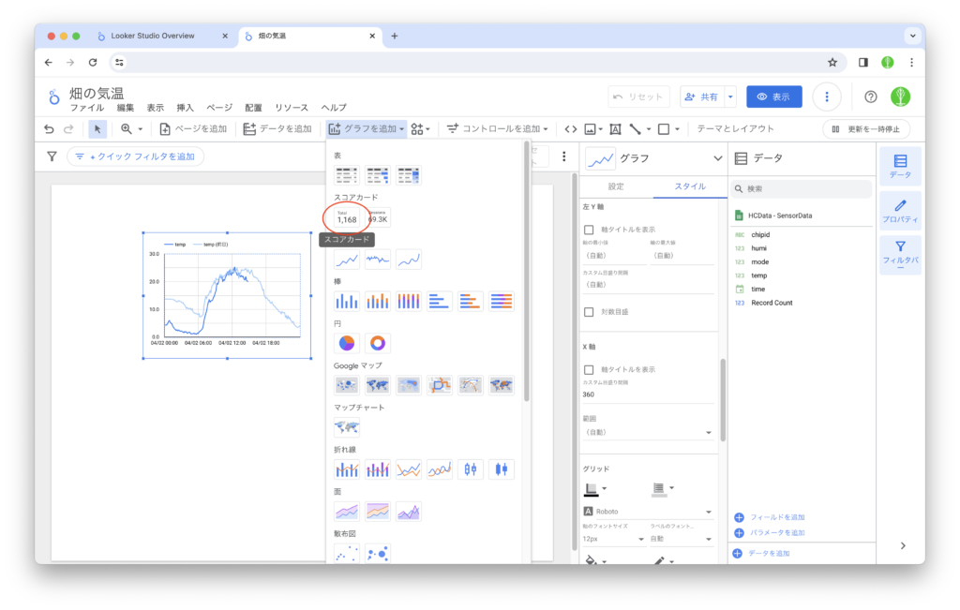Switch to the 設定 tab
960x610 pixels.
click(616, 186)
